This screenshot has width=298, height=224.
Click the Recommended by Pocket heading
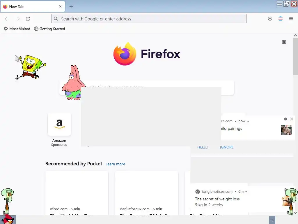(x=74, y=164)
